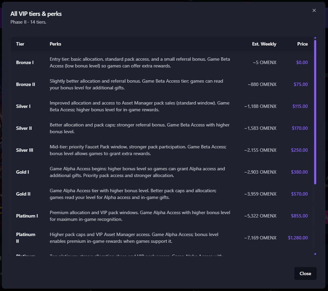Select the Platinum I tier name
The height and width of the screenshot is (291, 328).
(x=27, y=216)
